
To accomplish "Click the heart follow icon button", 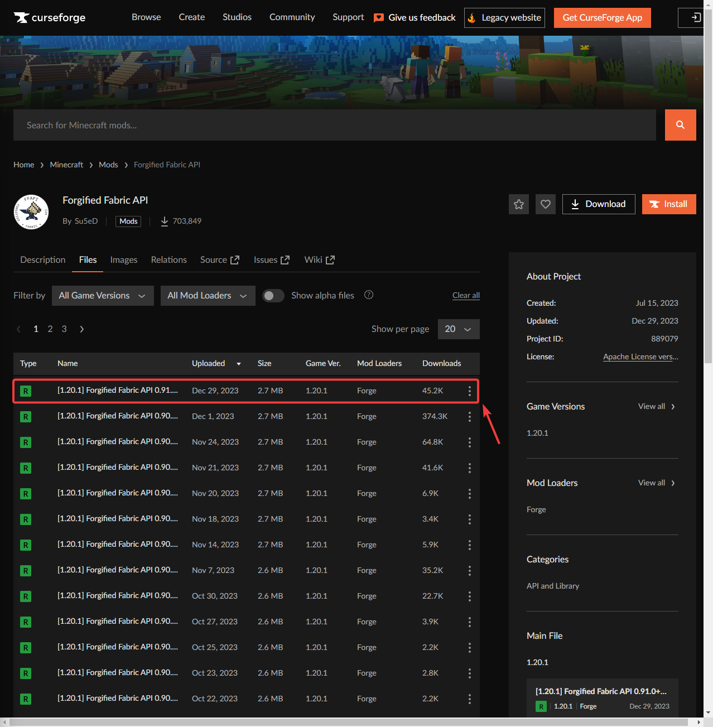I will coord(545,204).
